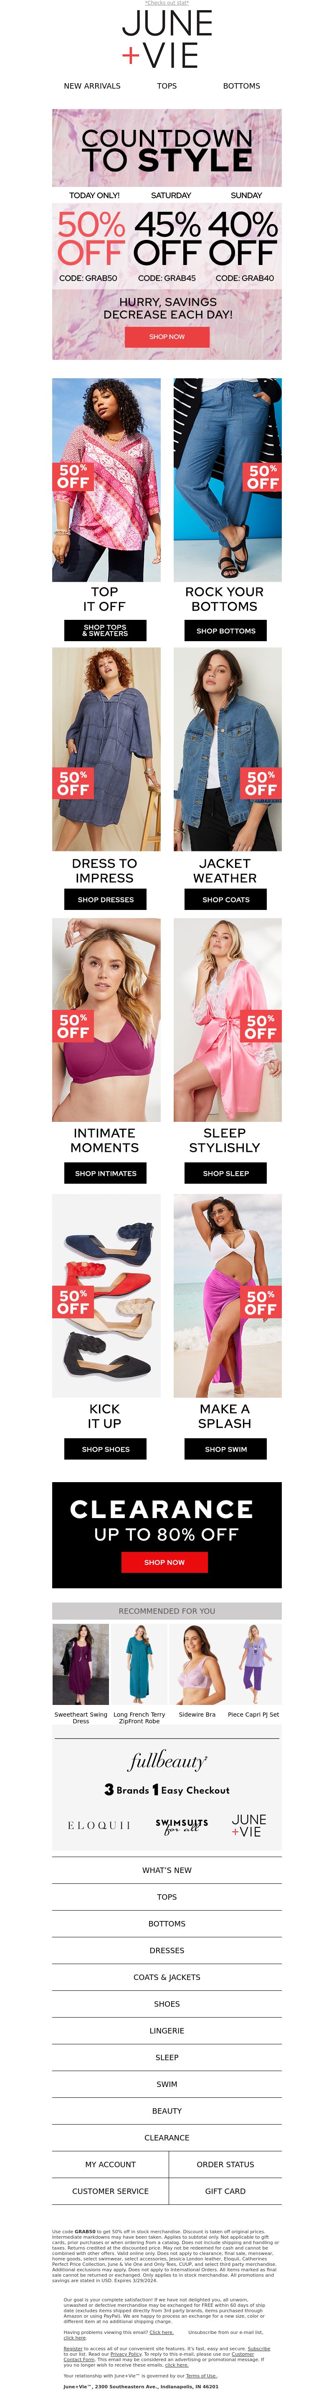
Task: Open the BOTTOMS link in top navigation
Action: [x=241, y=86]
